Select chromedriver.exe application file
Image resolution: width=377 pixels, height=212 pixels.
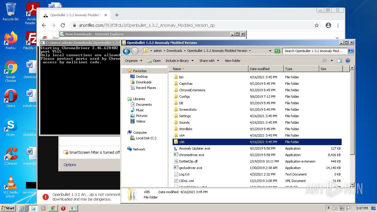191,155
